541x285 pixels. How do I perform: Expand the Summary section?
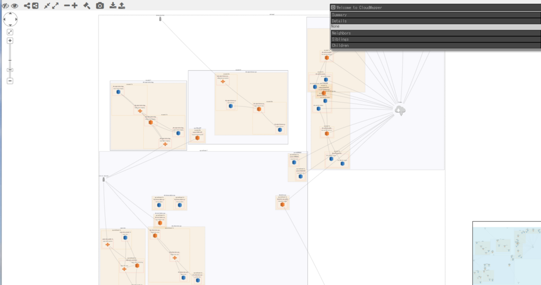435,15
